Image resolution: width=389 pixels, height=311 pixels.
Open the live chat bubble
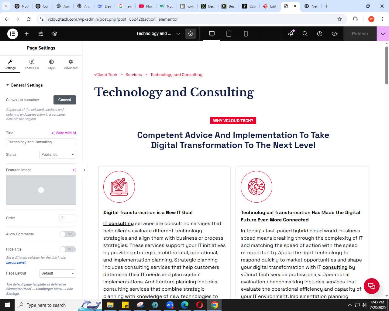click(371, 286)
